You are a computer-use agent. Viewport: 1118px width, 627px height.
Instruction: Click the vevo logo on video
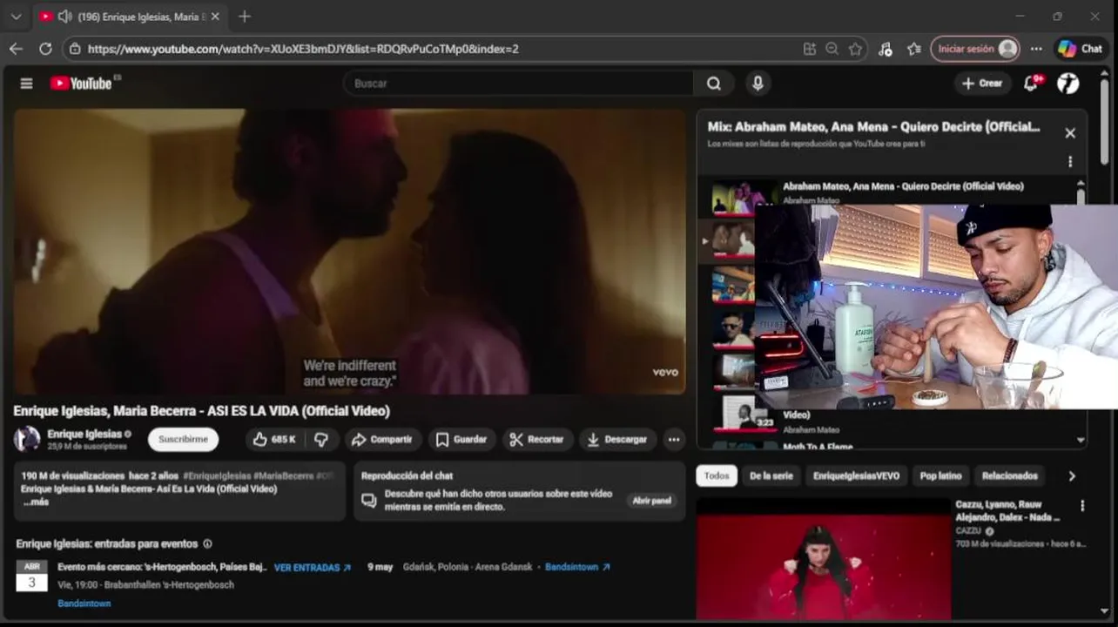tap(665, 372)
